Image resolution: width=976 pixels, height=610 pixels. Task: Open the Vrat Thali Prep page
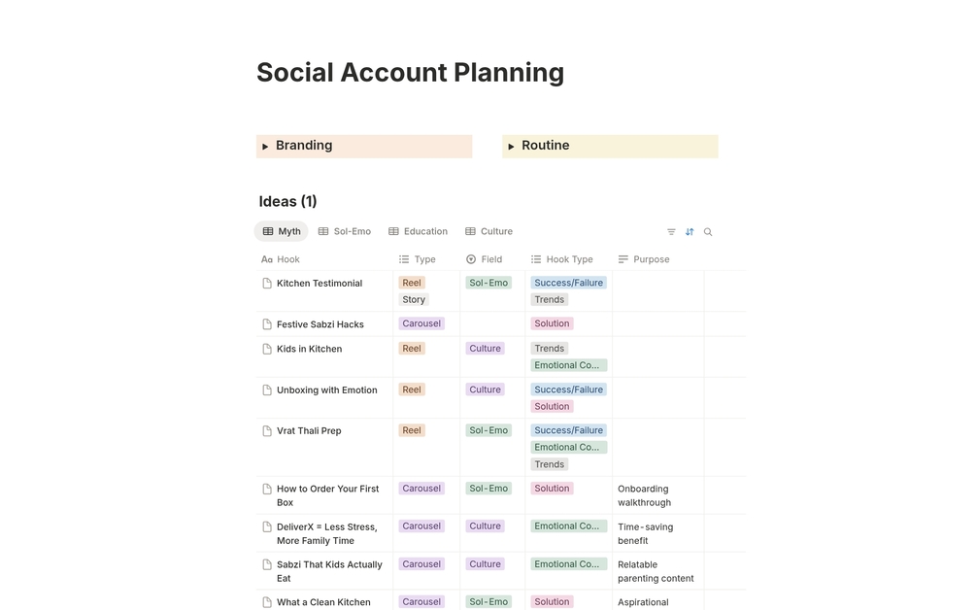point(309,430)
